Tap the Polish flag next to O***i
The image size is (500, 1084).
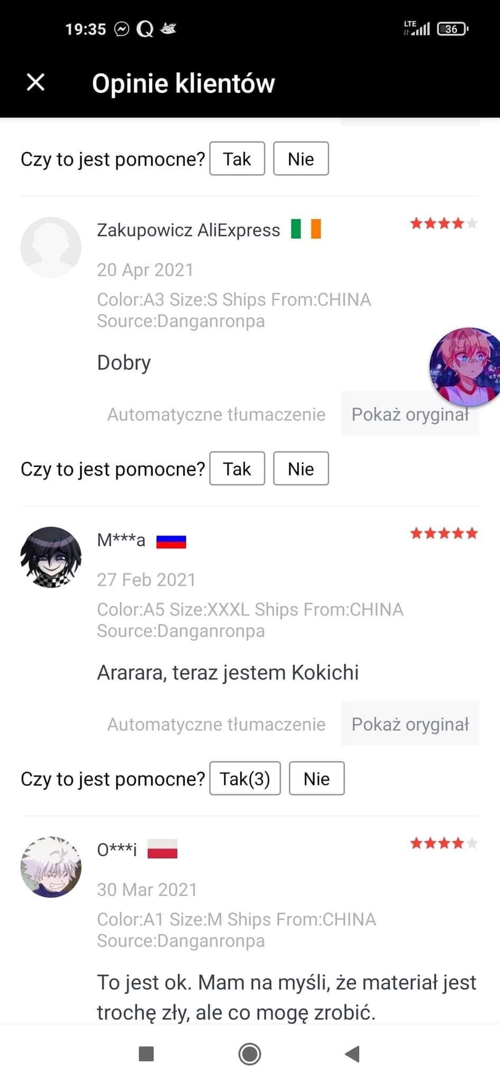(x=162, y=849)
